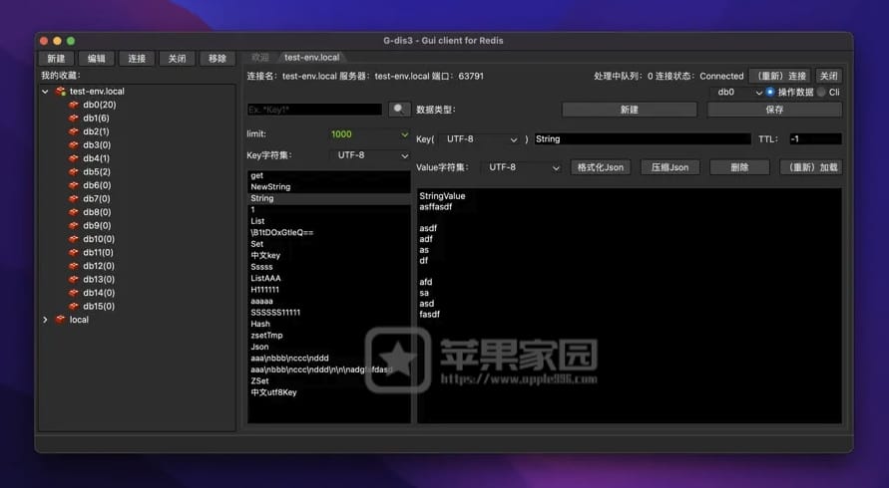Click the db3(0) database icon

73,145
